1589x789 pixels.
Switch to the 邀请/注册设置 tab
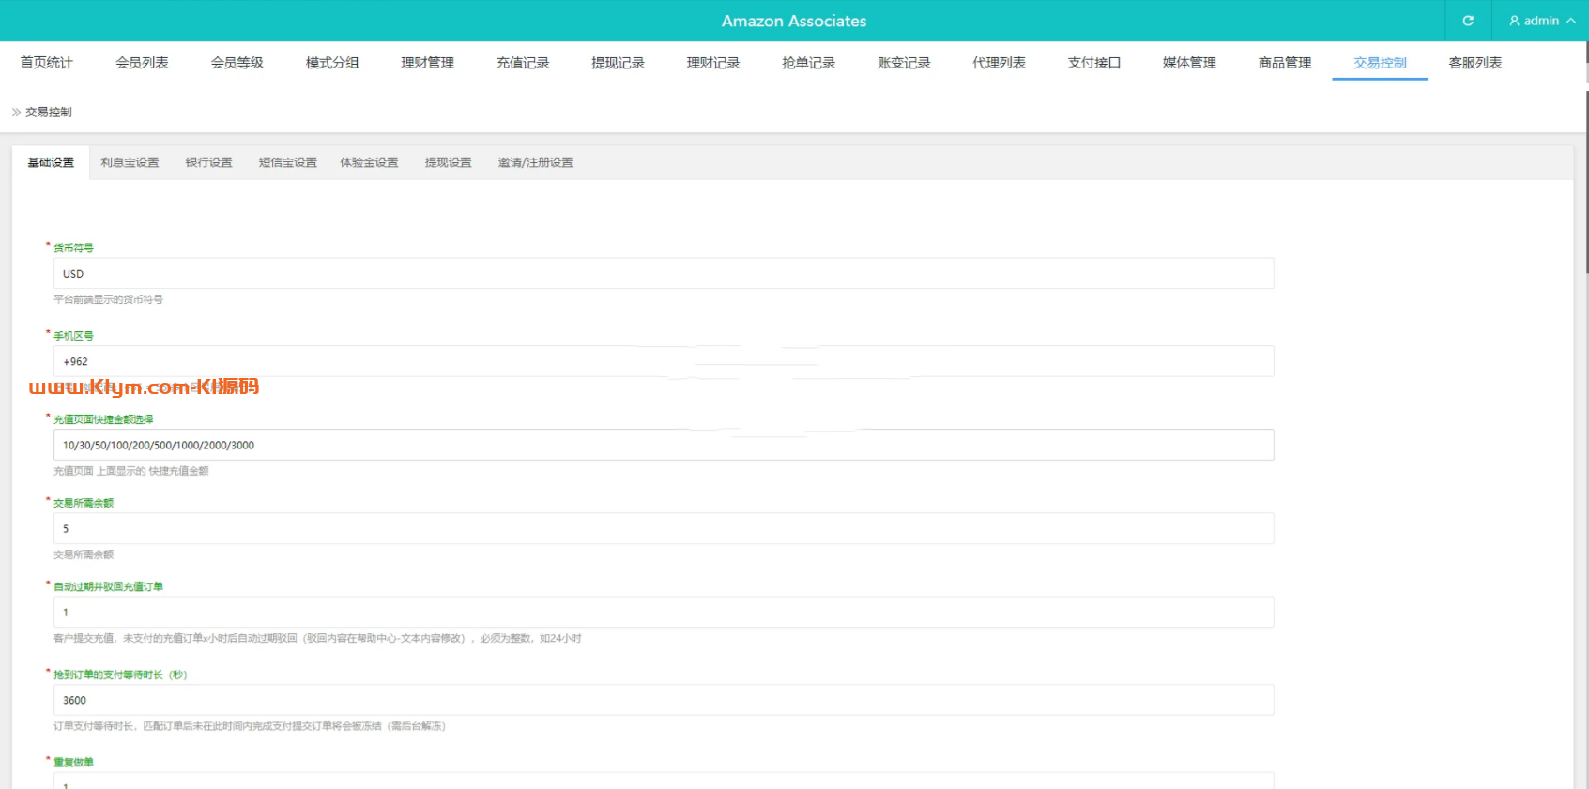click(535, 162)
